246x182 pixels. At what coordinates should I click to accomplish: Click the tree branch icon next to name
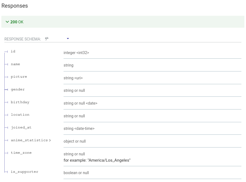[x=6, y=64]
